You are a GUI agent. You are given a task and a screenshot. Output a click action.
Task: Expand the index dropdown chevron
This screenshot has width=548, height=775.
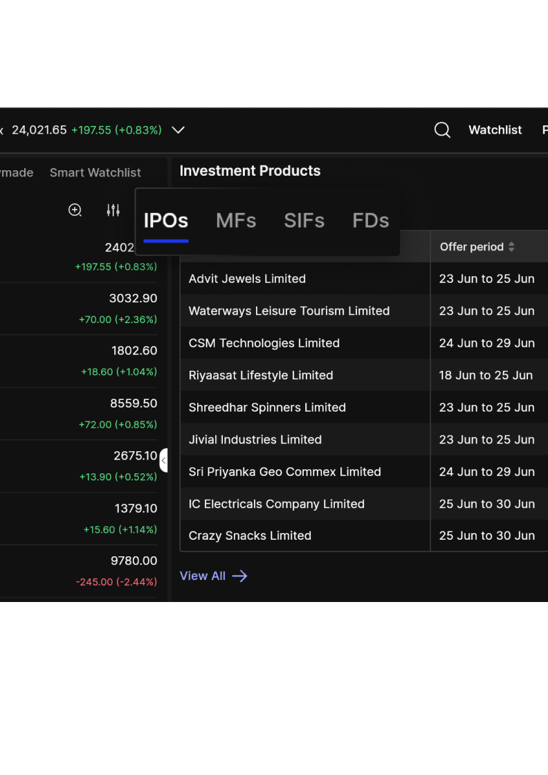178,130
